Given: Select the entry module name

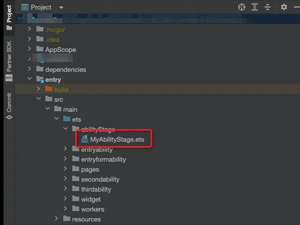Looking at the screenshot, I should pos(53,80).
